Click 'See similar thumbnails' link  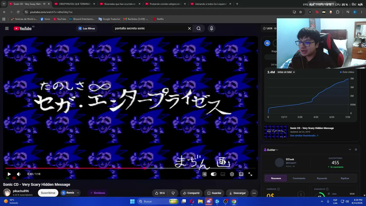304,136
